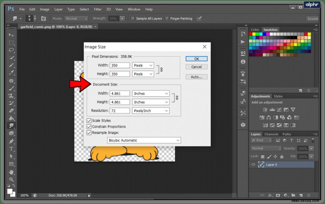Select the Pen tool
Image resolution: width=325 pixels, height=204 pixels.
11,141
